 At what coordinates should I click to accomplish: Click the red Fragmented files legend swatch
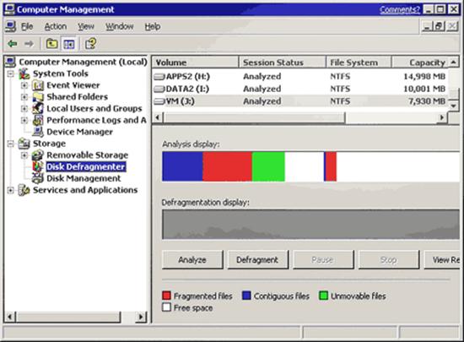coord(166,296)
